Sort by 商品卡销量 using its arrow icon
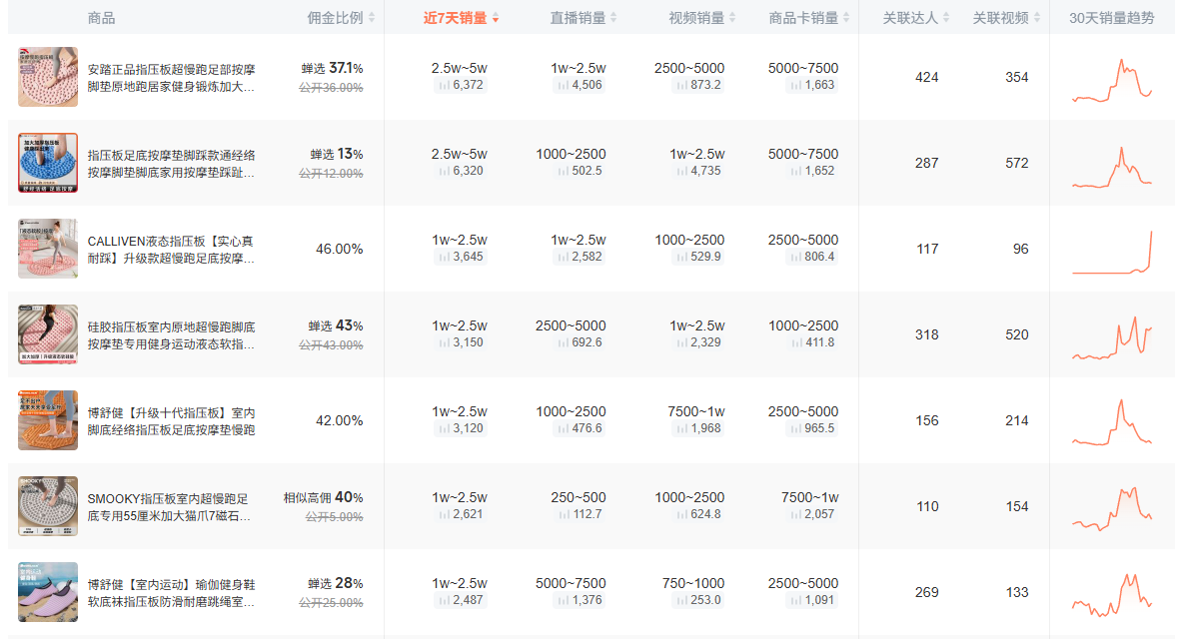 [x=847, y=18]
